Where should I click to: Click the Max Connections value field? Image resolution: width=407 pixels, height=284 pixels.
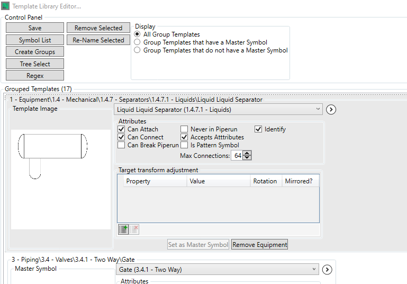click(237, 156)
